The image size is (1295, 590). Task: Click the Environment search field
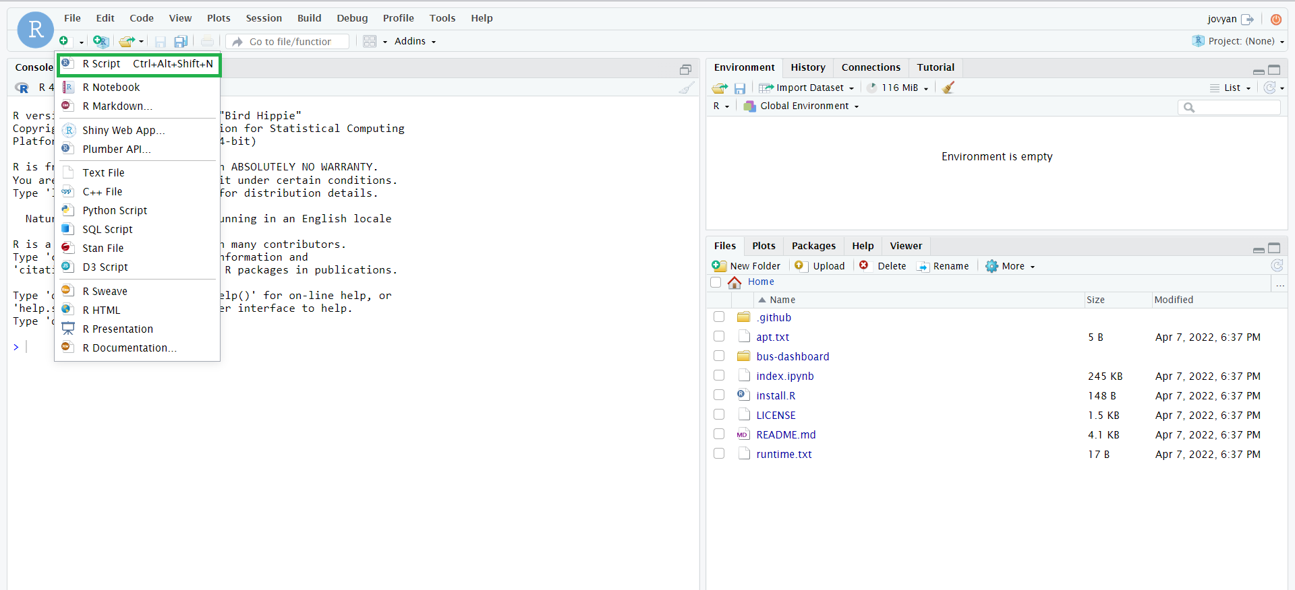coord(1229,107)
